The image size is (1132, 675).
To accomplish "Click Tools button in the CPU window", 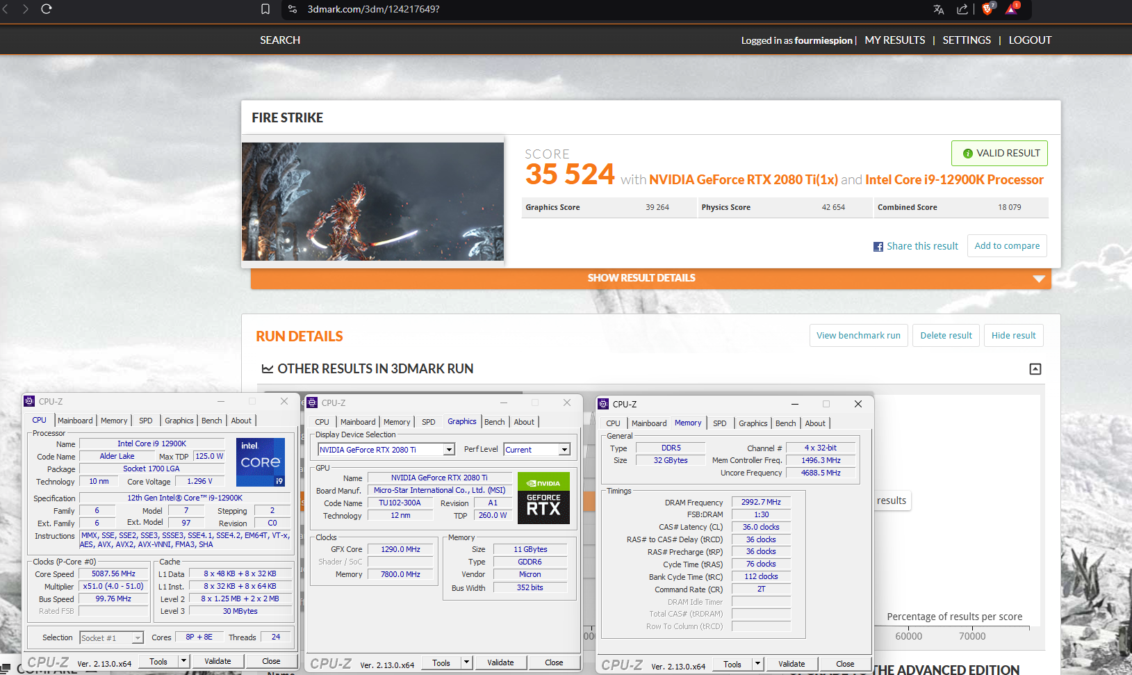I will [158, 661].
